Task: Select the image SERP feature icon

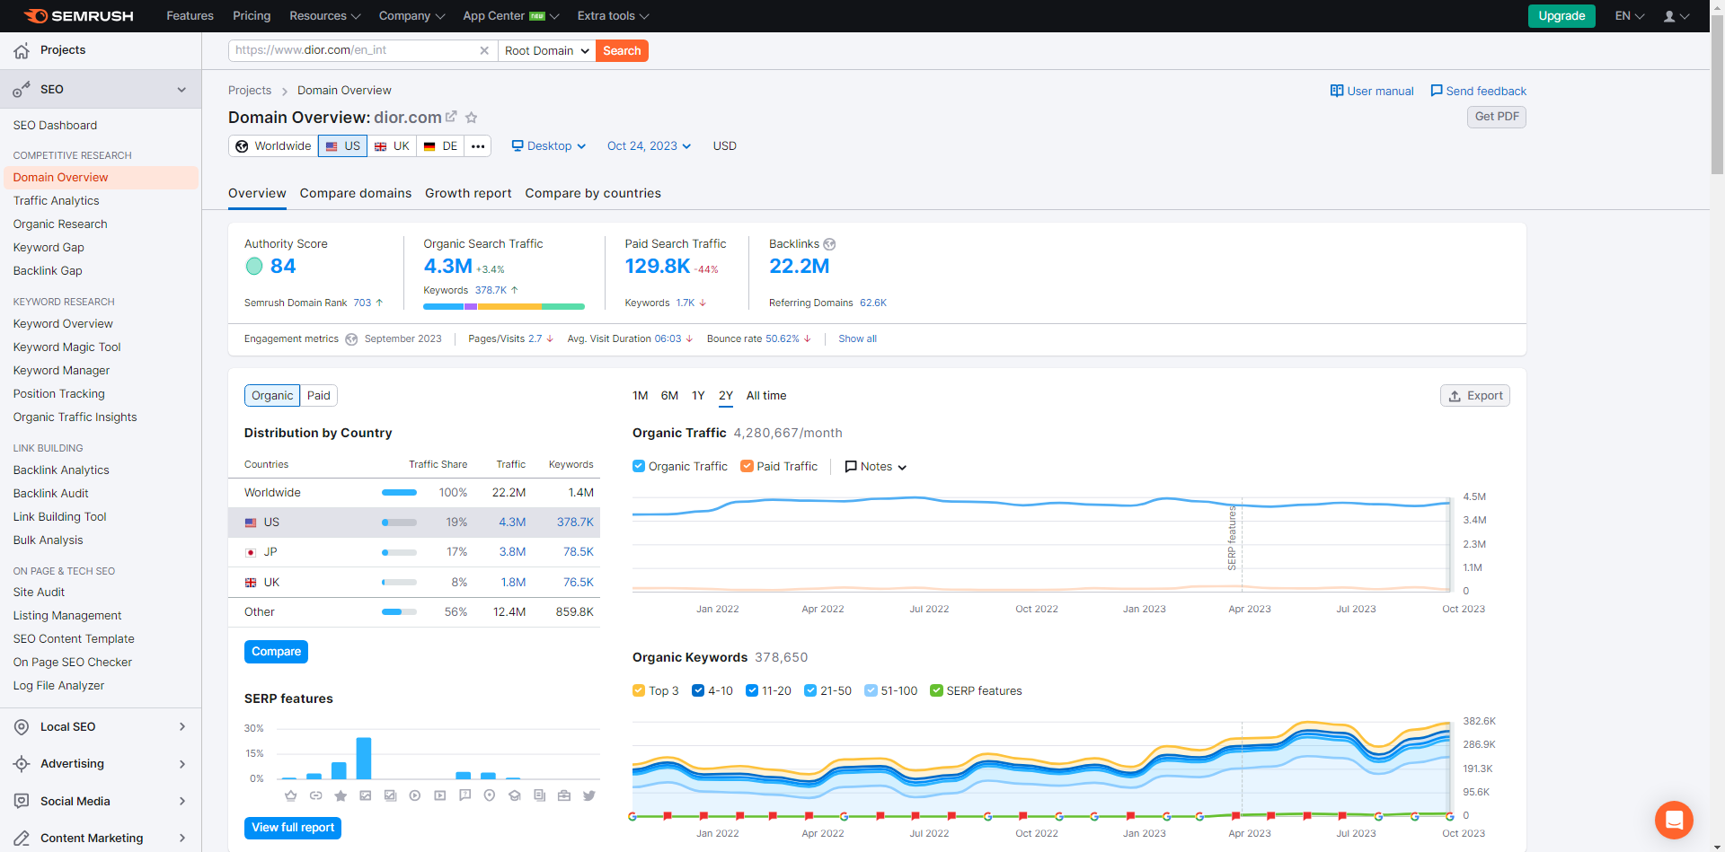Action: point(365,795)
